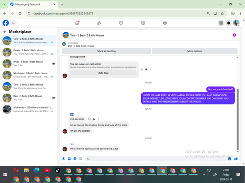Viewport: 245px width, 183px height.
Task: Go back using Marketplace back arrow
Action: pyautogui.click(x=5, y=32)
